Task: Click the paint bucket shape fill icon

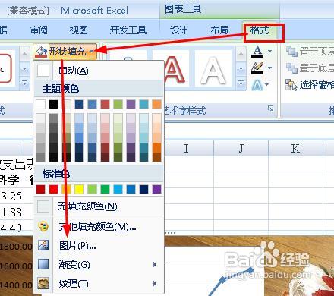Action: coord(41,52)
